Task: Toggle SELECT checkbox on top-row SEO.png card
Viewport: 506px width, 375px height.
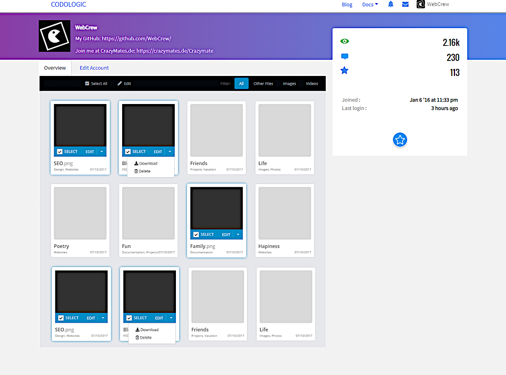Action: (x=60, y=152)
